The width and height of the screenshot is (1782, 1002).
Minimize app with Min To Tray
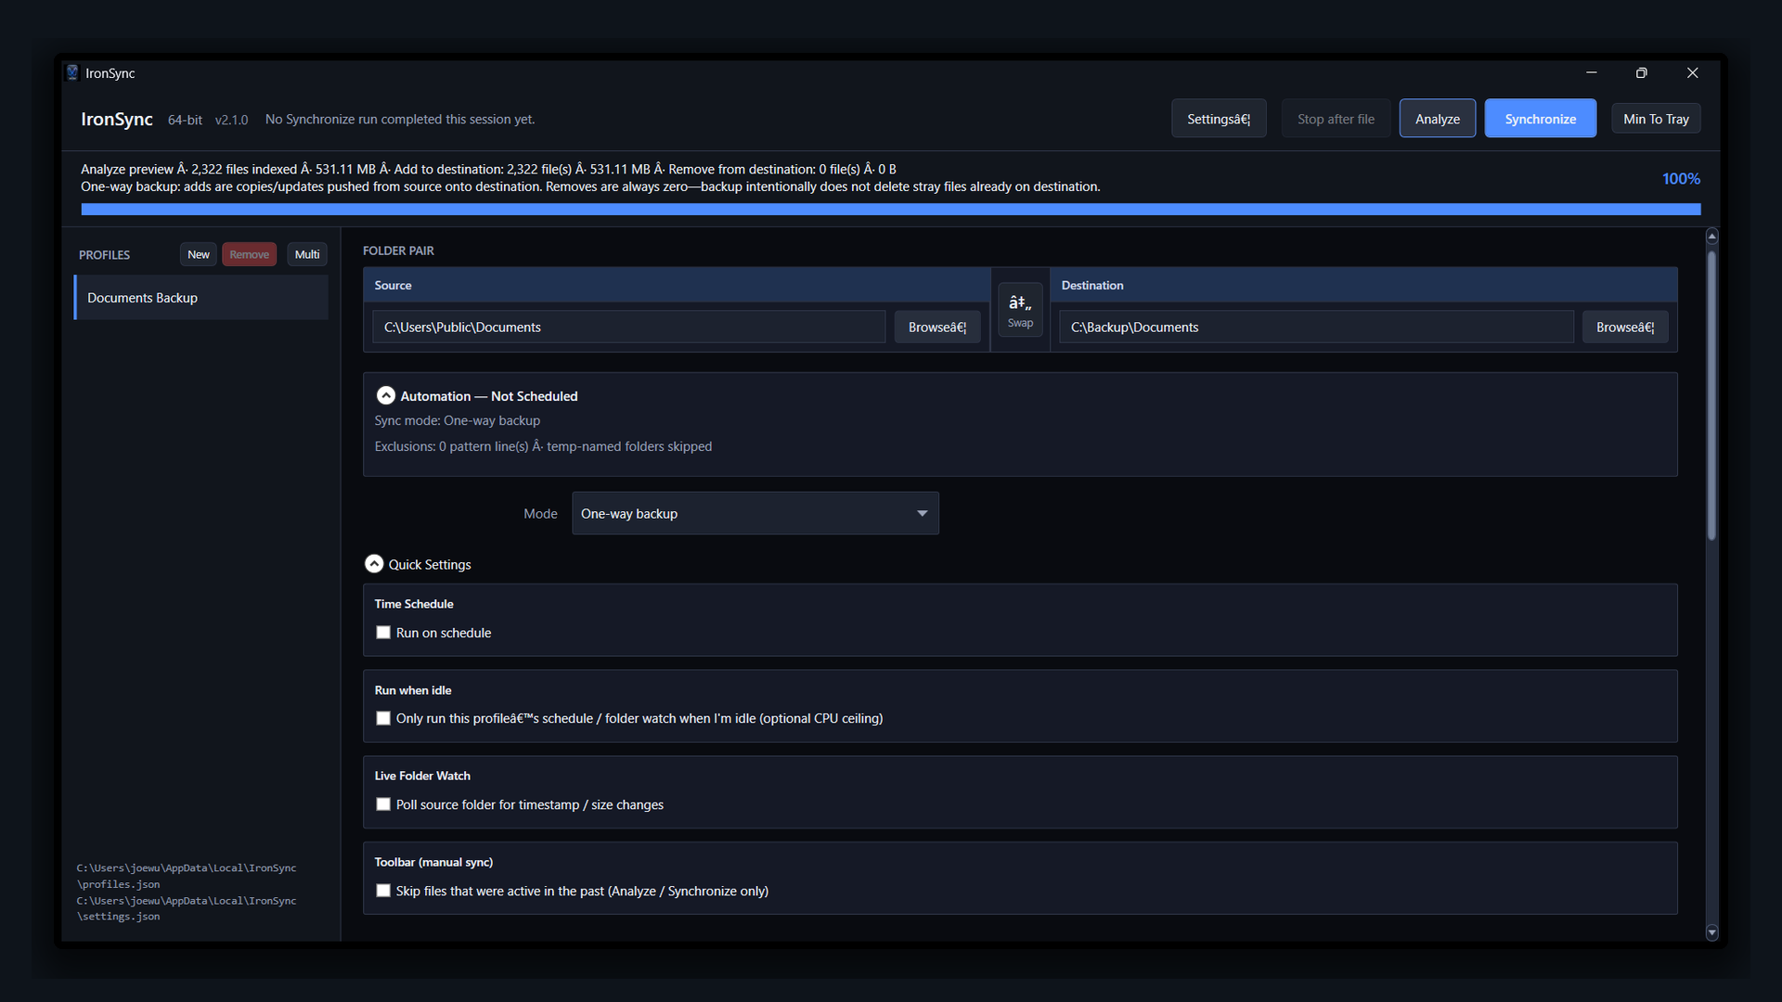tap(1656, 119)
